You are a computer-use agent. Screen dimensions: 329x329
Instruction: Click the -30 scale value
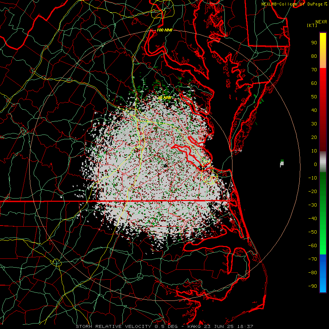coord(313,205)
